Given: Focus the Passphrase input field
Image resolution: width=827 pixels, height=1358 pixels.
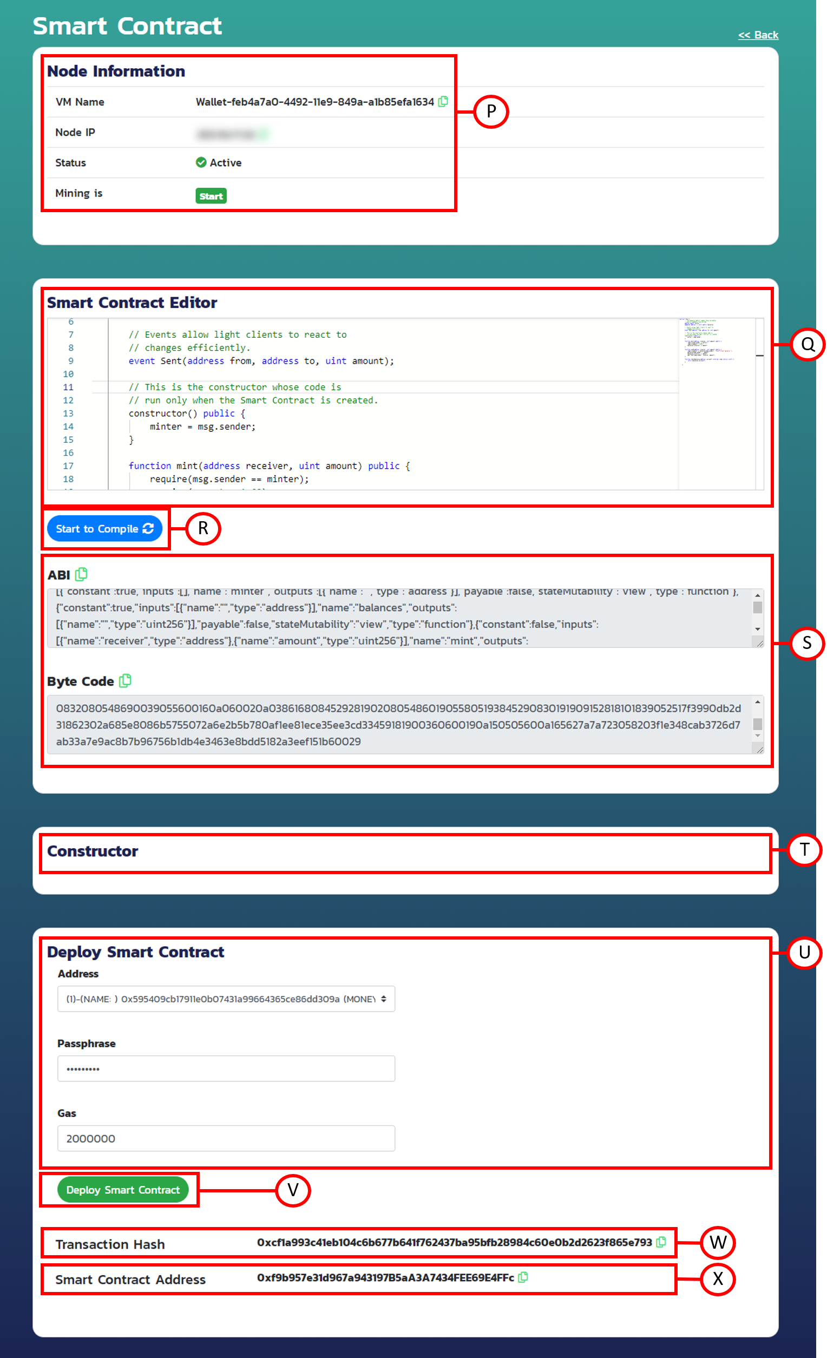Looking at the screenshot, I should pos(226,1068).
